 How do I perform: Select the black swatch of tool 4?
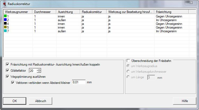click(x=5, y=24)
